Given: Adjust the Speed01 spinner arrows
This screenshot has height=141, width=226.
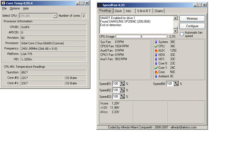Looking at the screenshot, I should coord(122,84).
